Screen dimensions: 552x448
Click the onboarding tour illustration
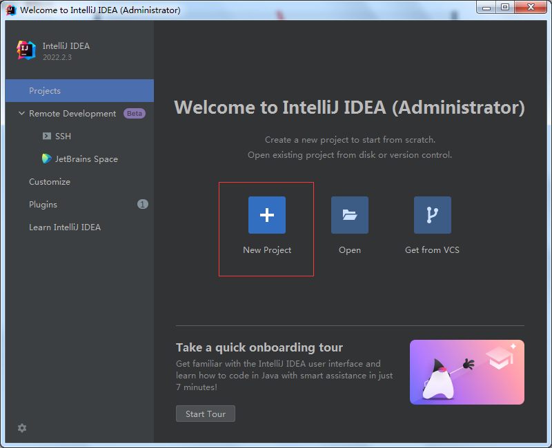point(467,372)
